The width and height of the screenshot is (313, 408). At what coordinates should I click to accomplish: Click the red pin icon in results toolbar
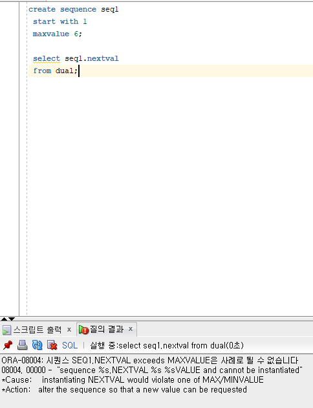(x=8, y=345)
